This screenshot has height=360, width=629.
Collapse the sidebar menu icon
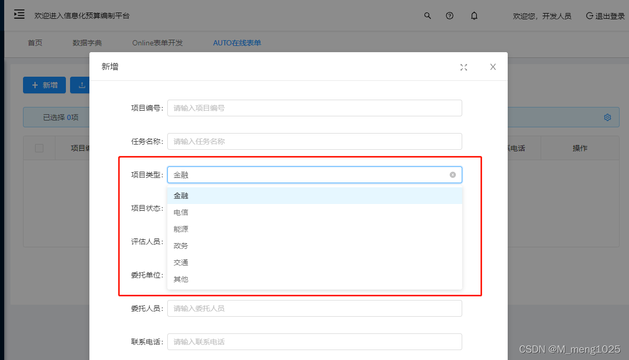(19, 15)
